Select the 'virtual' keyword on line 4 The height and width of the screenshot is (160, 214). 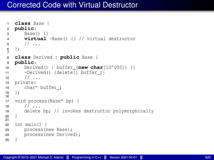pos(35,39)
